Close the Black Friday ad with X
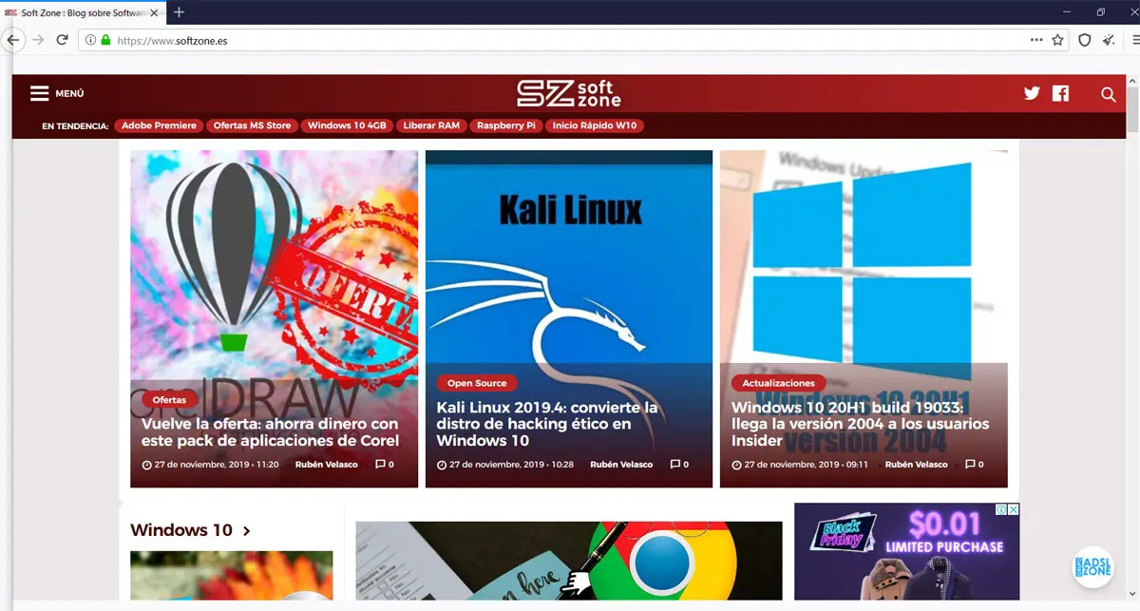The height and width of the screenshot is (611, 1140). [1014, 509]
